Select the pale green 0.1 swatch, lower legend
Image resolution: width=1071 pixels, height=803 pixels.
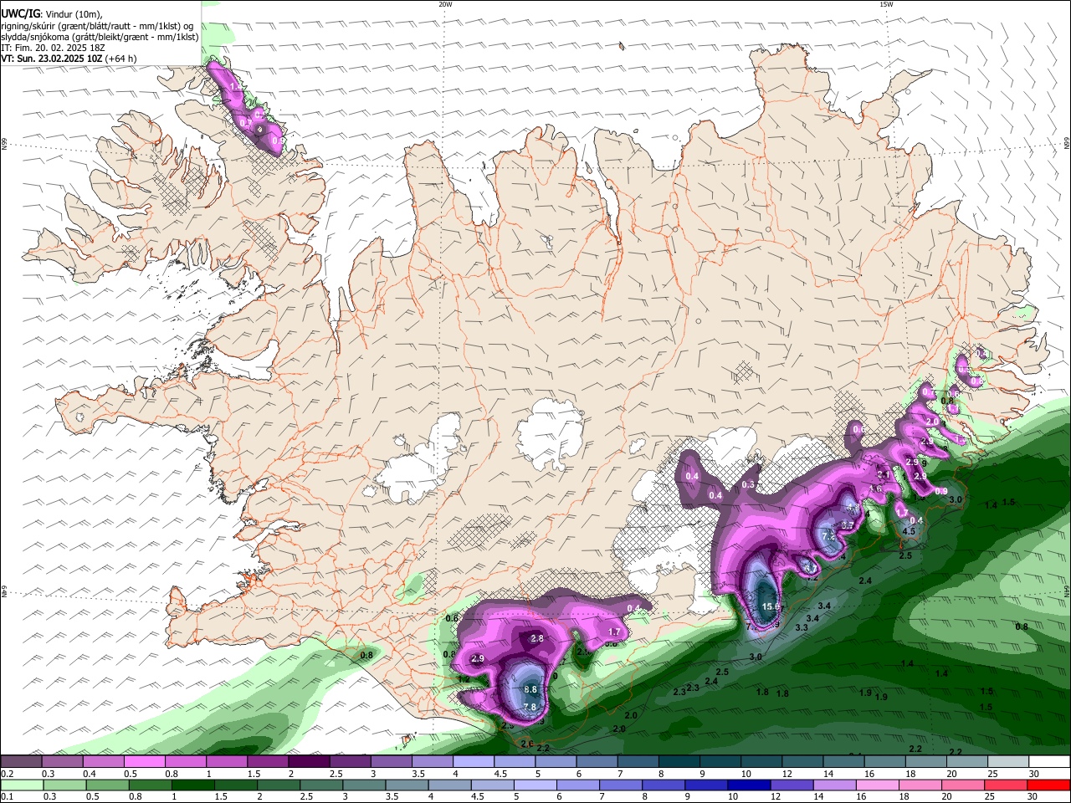click(x=22, y=785)
